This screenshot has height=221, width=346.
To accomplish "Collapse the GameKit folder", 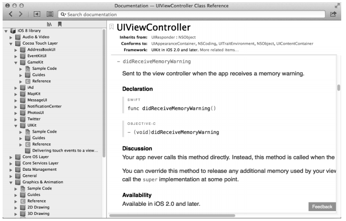I will [16, 62].
